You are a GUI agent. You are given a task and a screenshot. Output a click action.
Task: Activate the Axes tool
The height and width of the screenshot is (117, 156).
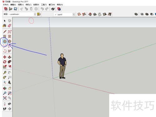[5, 82]
